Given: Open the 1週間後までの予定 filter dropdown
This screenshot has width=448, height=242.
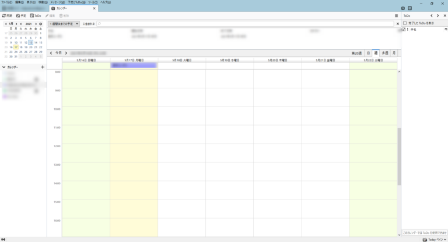Looking at the screenshot, I should tap(64, 24).
